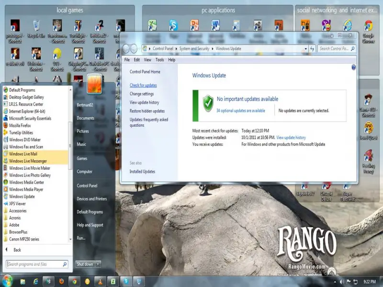Open the Help menu
This screenshot has height=287, width=383.
click(171, 60)
